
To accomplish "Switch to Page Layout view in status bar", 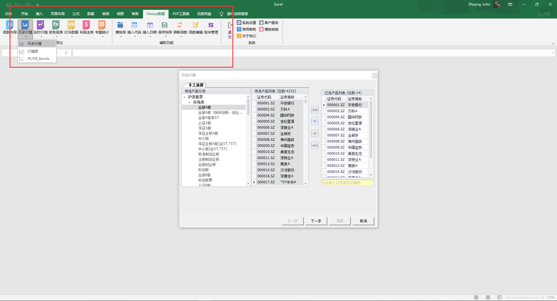I will (x=488, y=297).
